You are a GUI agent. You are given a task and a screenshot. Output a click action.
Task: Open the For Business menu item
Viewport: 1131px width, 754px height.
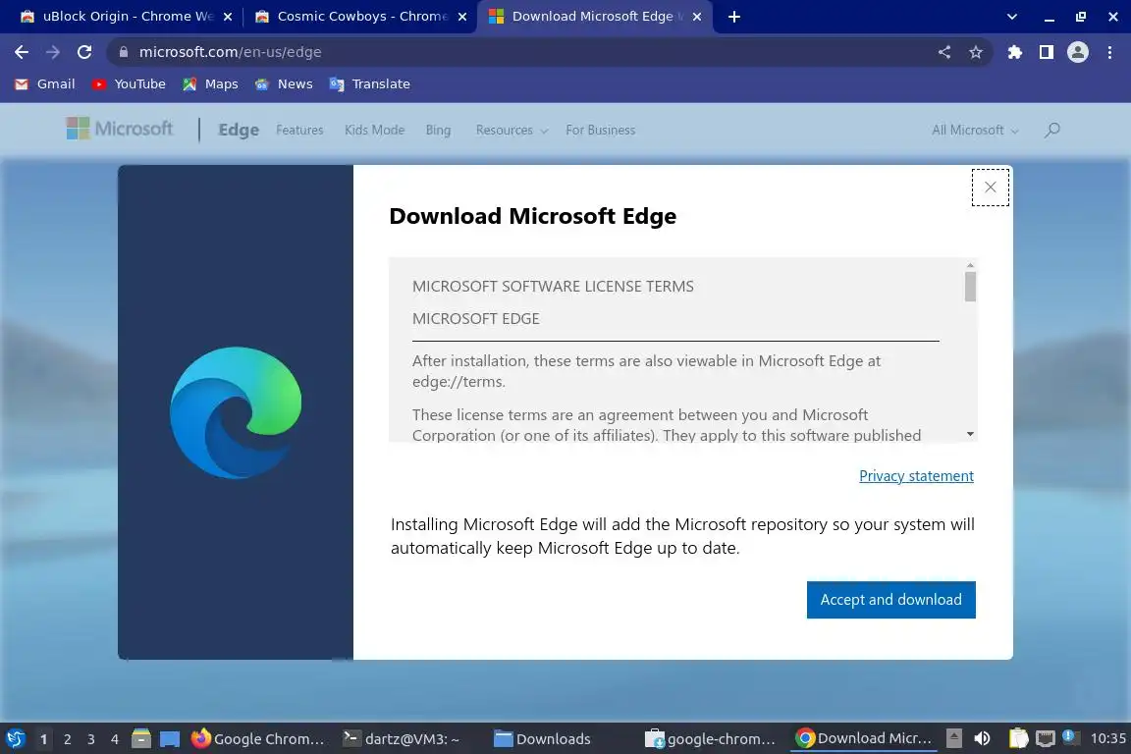point(600,130)
